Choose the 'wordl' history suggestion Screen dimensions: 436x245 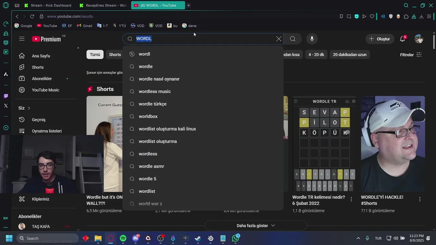203,54
